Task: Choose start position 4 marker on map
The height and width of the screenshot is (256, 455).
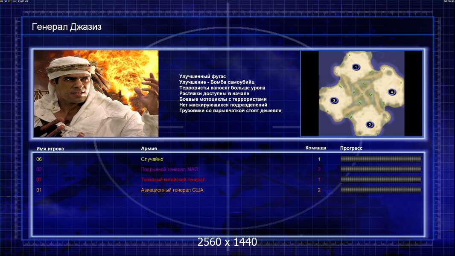Action: pos(392,92)
